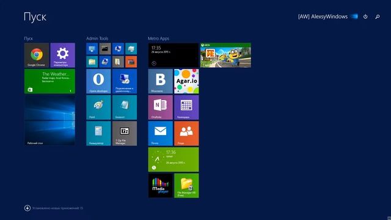Open the purple PC settings gear tile
This screenshot has height=220, width=391.
[x=62, y=55]
